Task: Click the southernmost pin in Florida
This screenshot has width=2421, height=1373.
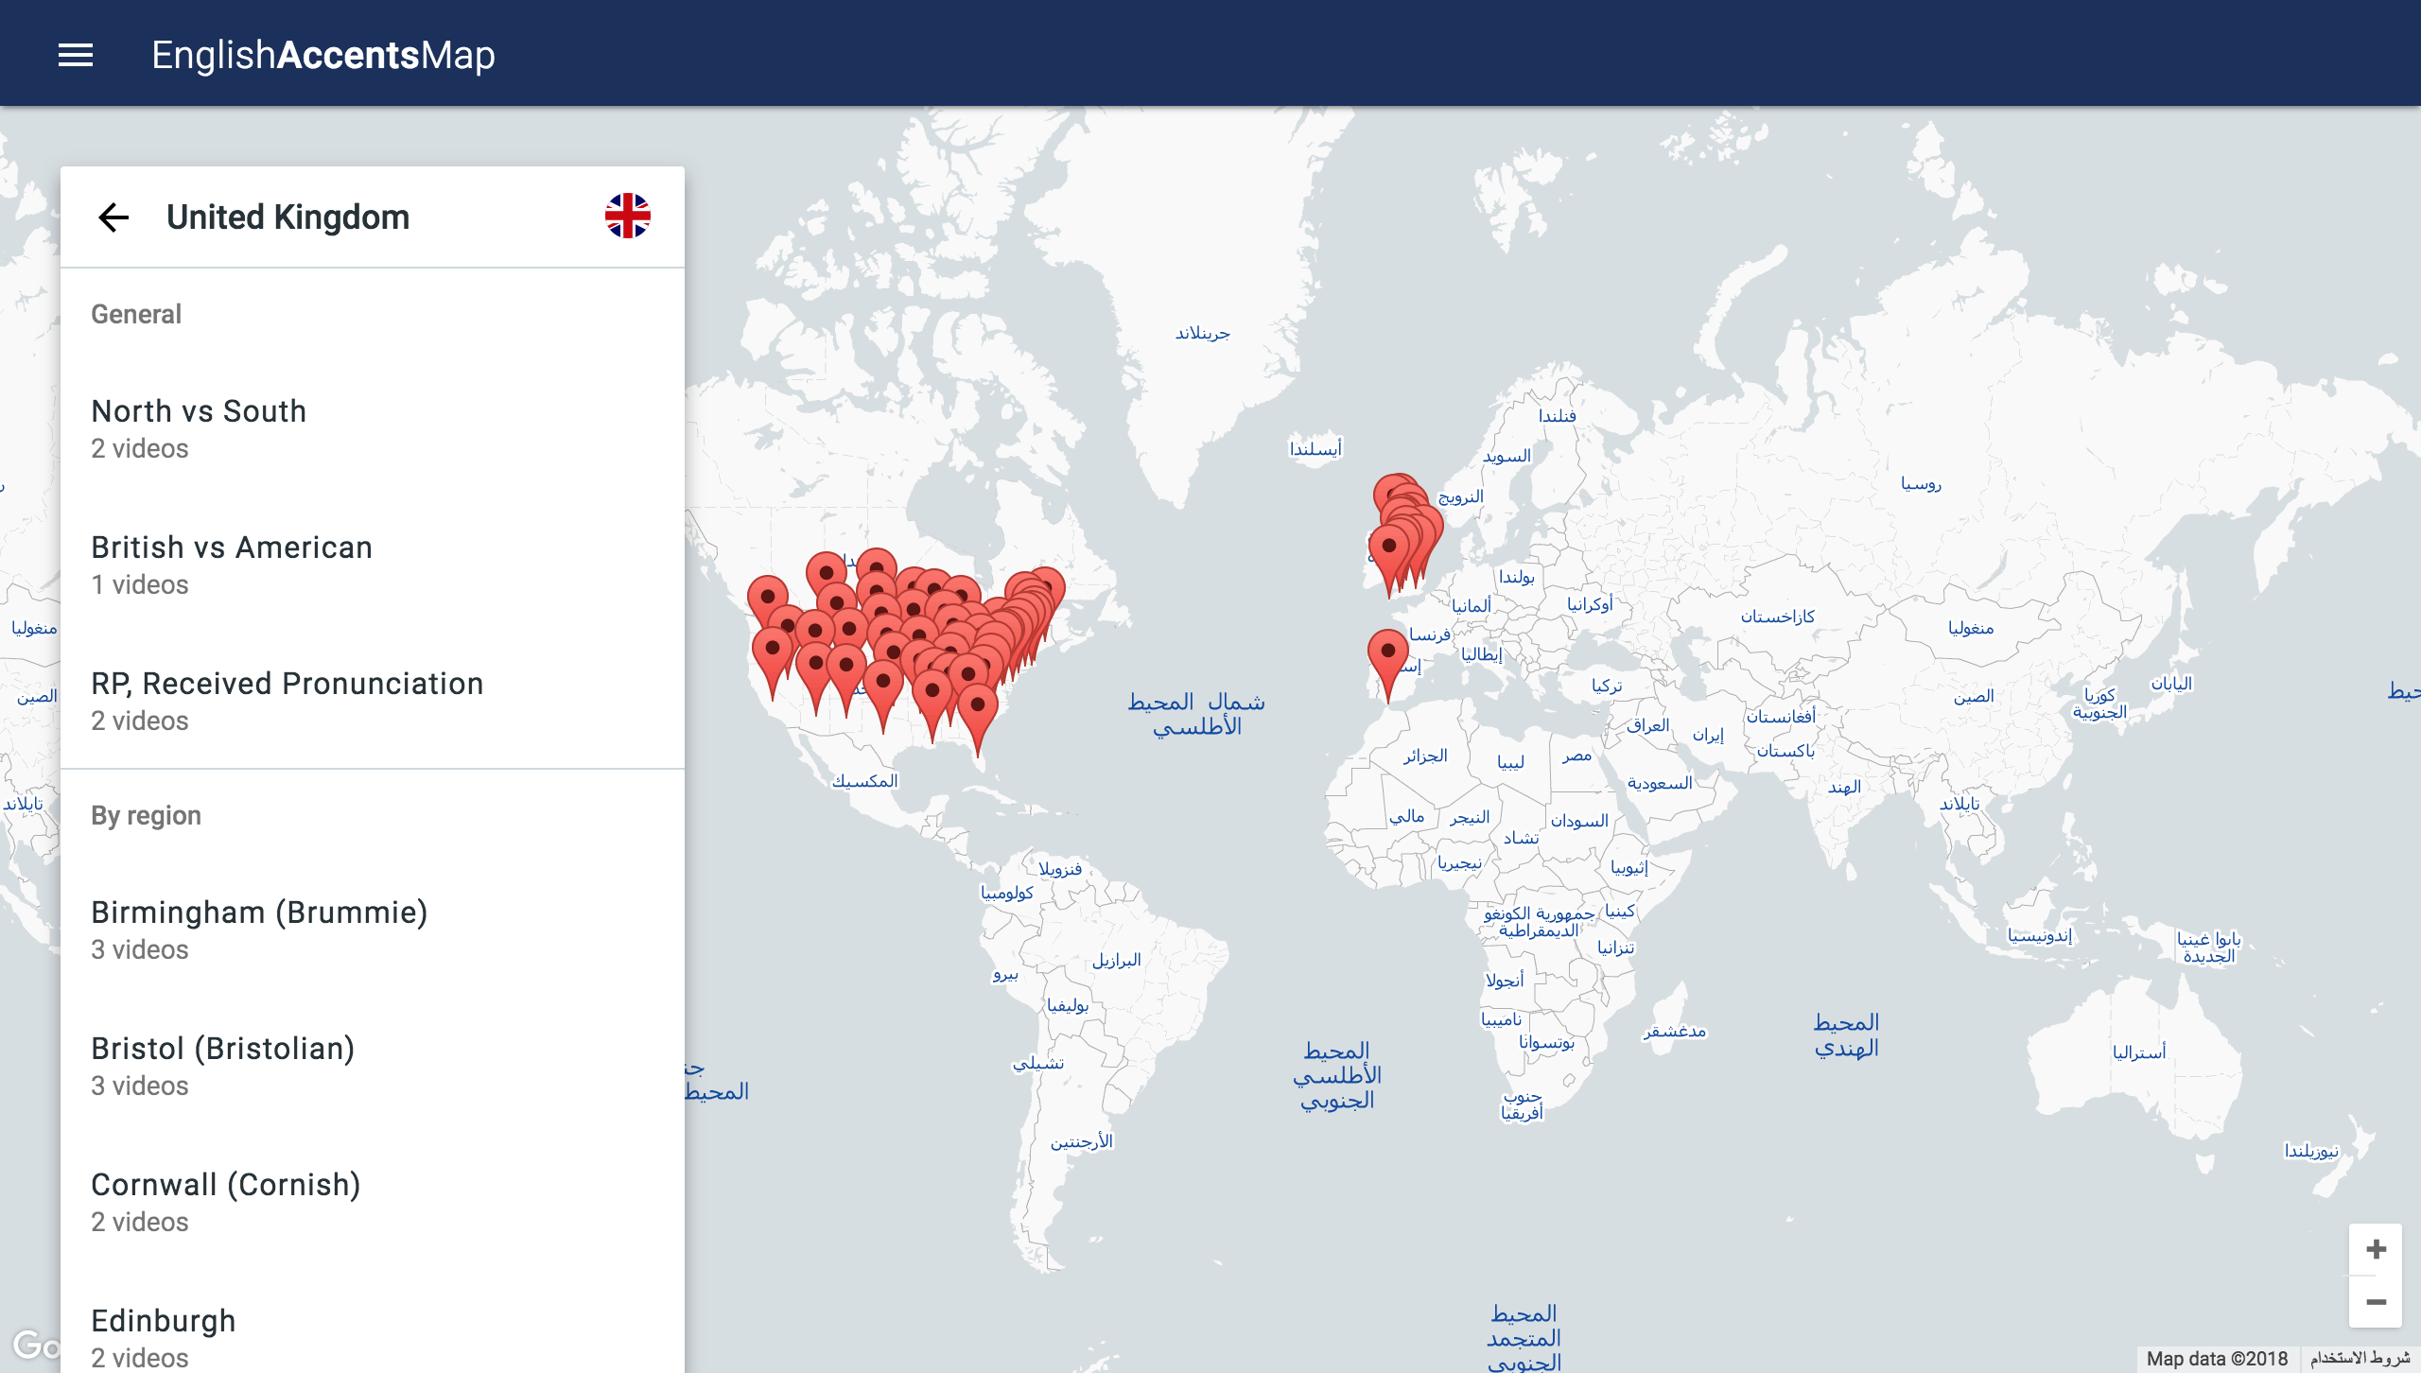Action: tap(978, 707)
